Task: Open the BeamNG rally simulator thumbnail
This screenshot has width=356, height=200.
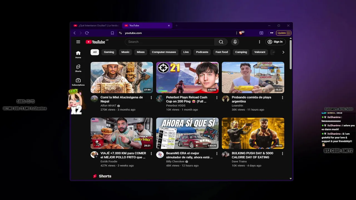Action: pyautogui.click(x=187, y=133)
